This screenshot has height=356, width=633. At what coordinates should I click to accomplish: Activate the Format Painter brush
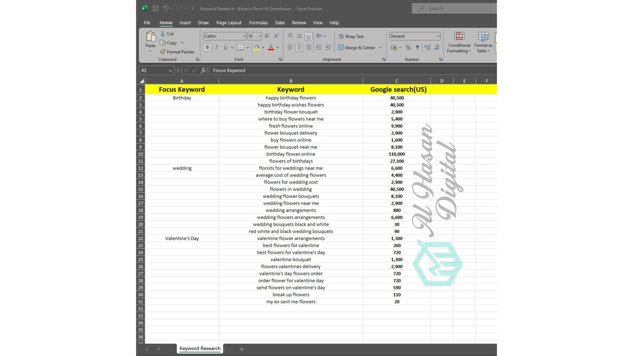177,52
